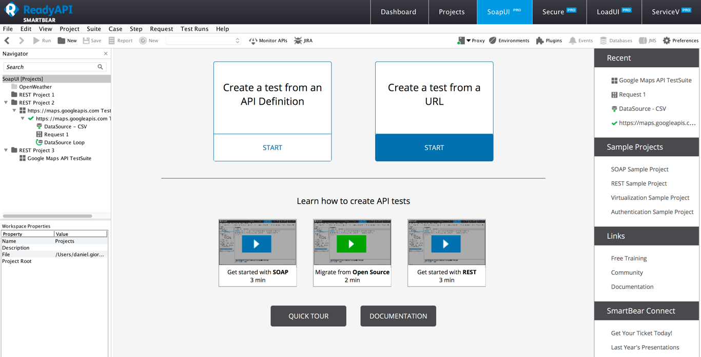Select REST Project 1 in Navigator
701x357 pixels.
[x=33, y=95]
